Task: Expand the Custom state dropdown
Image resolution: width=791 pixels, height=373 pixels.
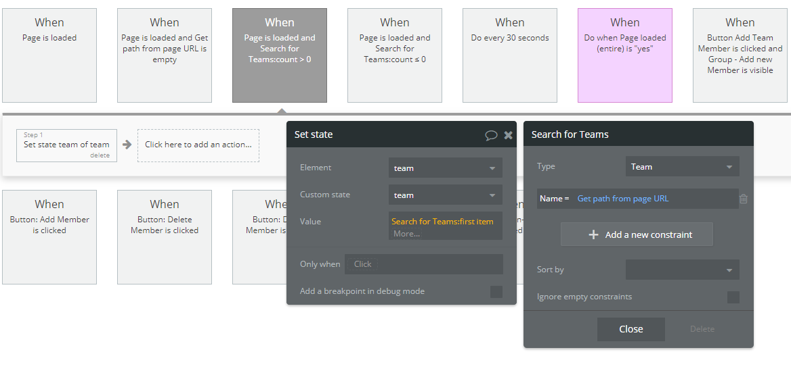Action: tap(445, 195)
